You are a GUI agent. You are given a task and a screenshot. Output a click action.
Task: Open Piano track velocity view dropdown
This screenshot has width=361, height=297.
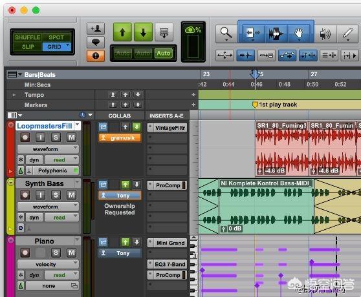click(48, 264)
